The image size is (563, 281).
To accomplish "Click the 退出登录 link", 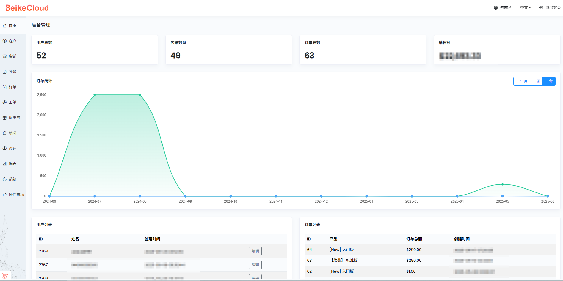I will (553, 8).
